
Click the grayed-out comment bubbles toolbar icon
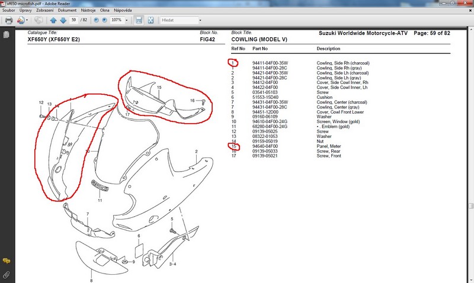coord(39,20)
